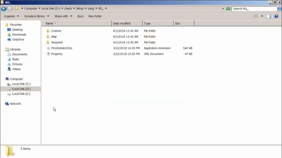Click the PCUDataIntl.DLL file icon
Image resolution: width=282 pixels, height=158 pixels.
(x=48, y=48)
